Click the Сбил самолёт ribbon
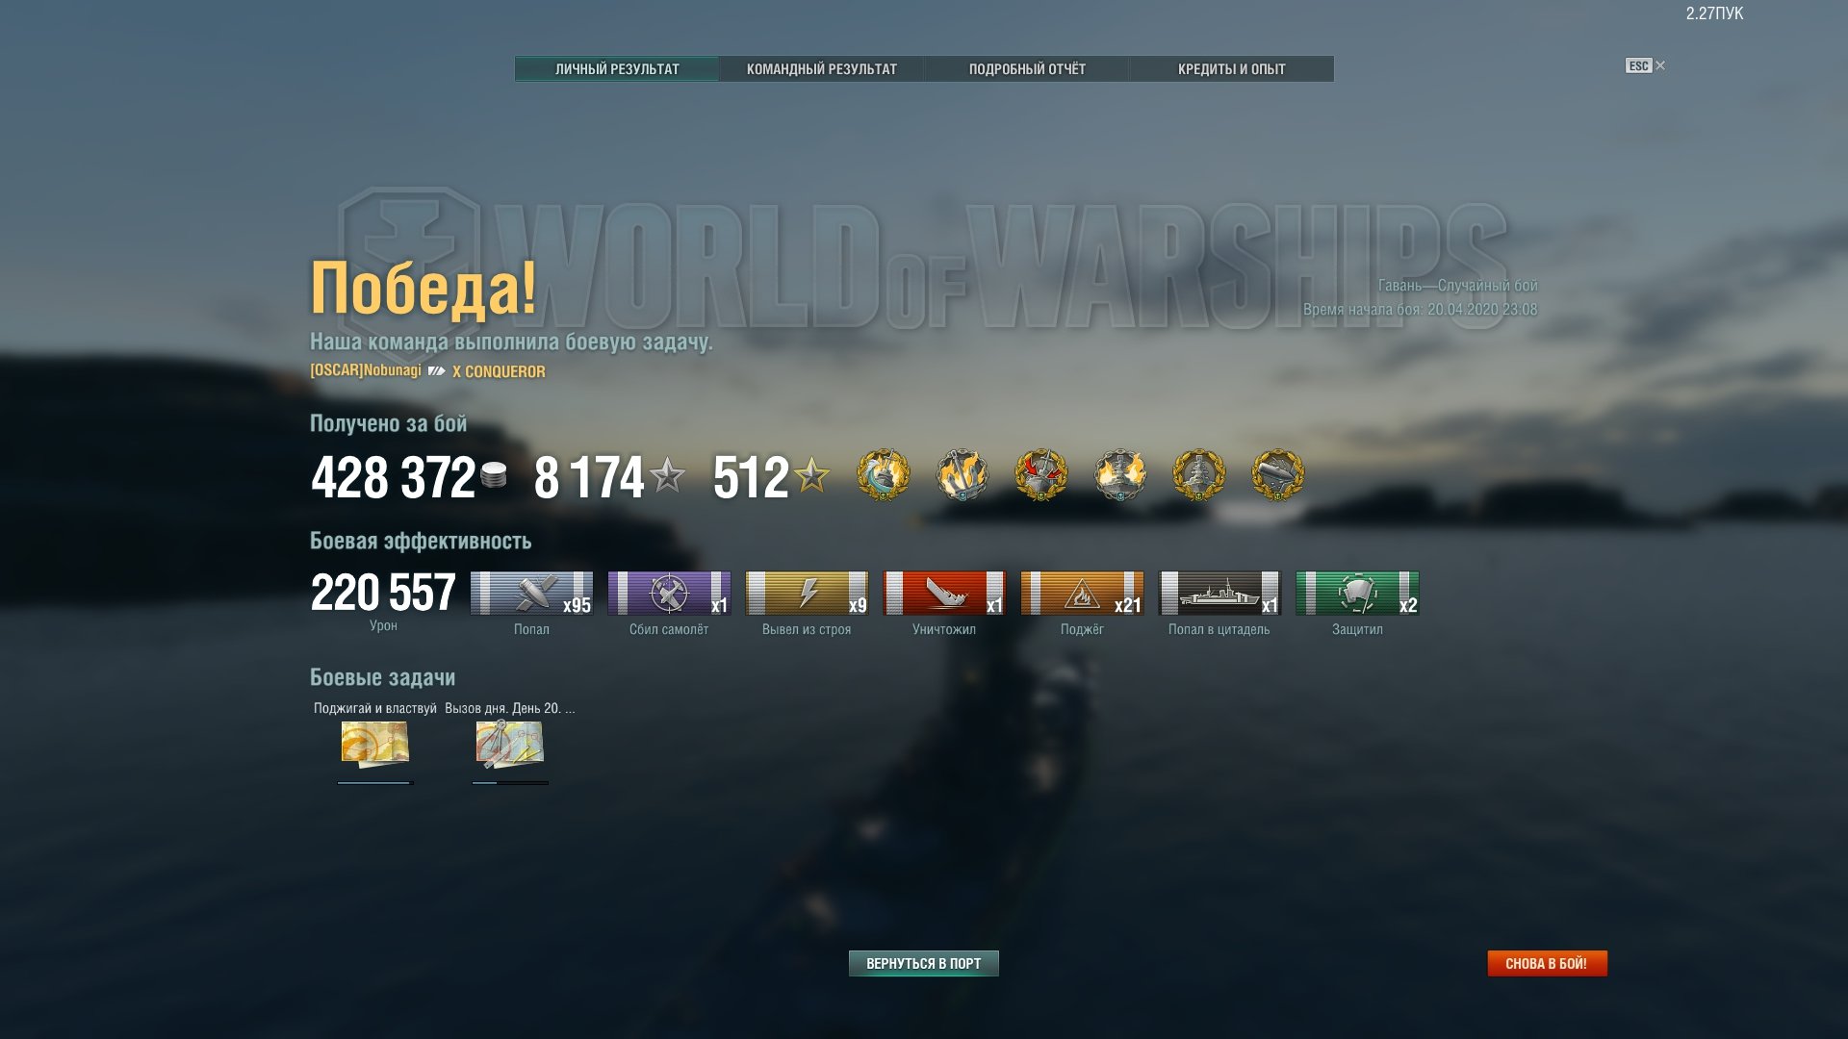Screen dimensions: 1848x1039 [669, 593]
